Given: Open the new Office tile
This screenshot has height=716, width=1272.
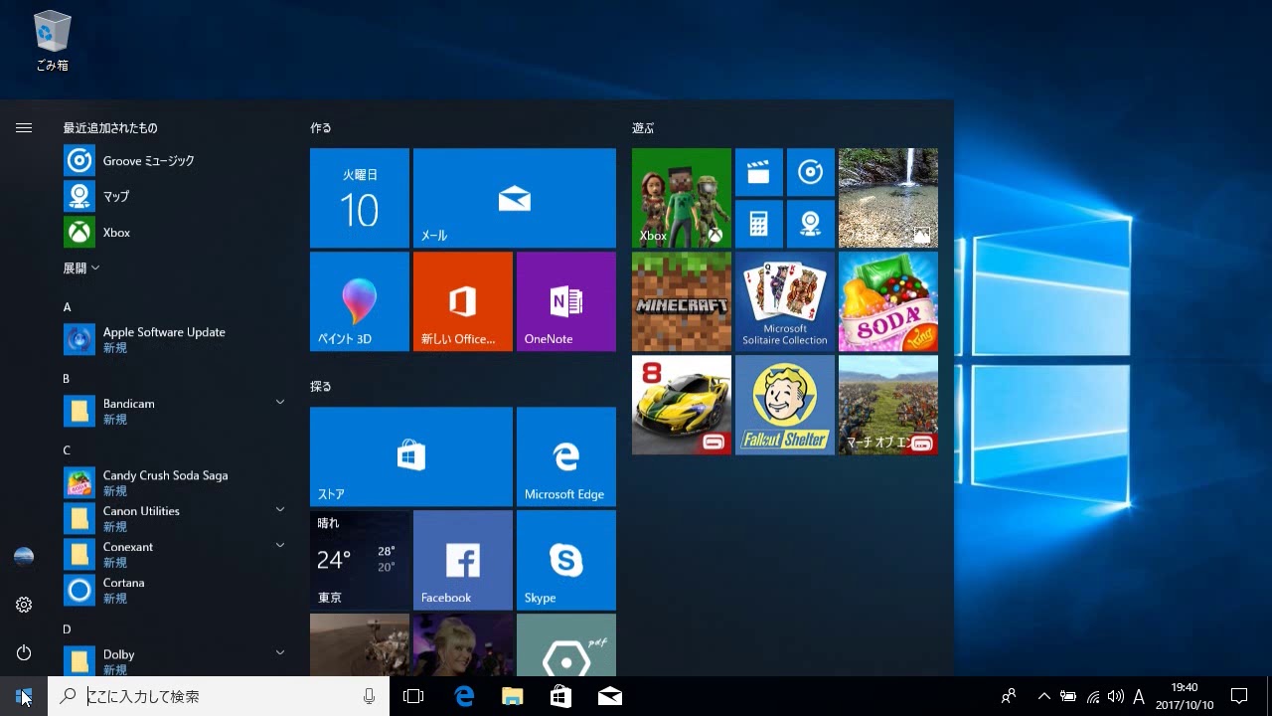Looking at the screenshot, I should point(463,301).
